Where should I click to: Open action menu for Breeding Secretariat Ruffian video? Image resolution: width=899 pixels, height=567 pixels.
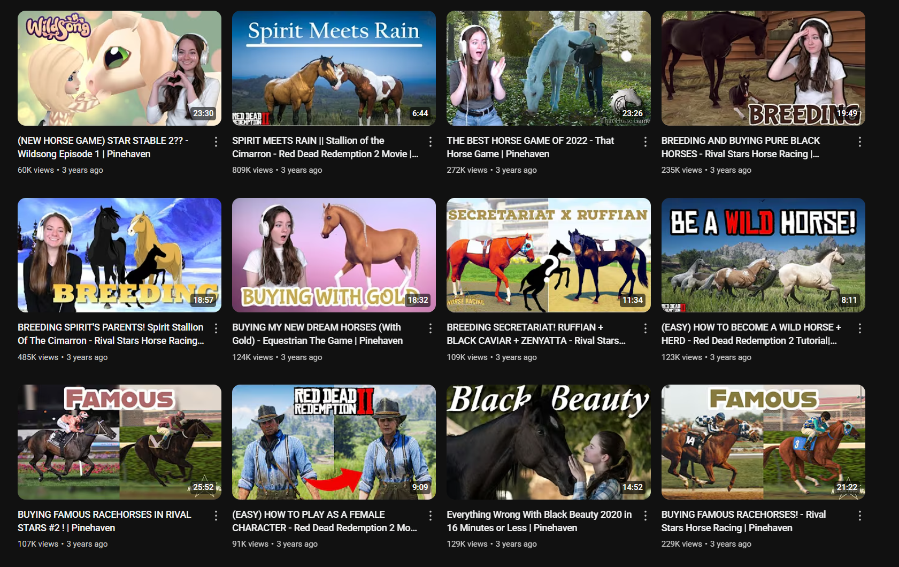(645, 328)
